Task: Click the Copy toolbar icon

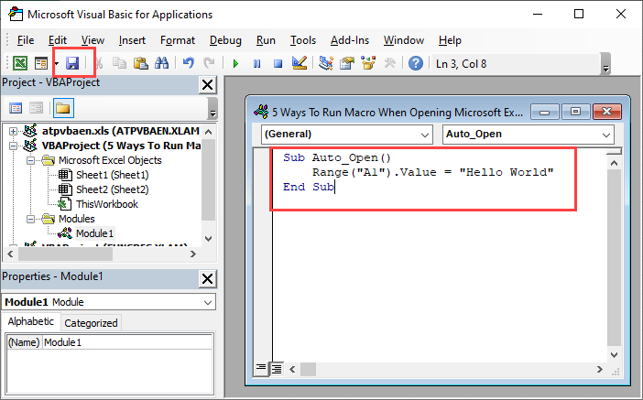Action: click(x=119, y=63)
